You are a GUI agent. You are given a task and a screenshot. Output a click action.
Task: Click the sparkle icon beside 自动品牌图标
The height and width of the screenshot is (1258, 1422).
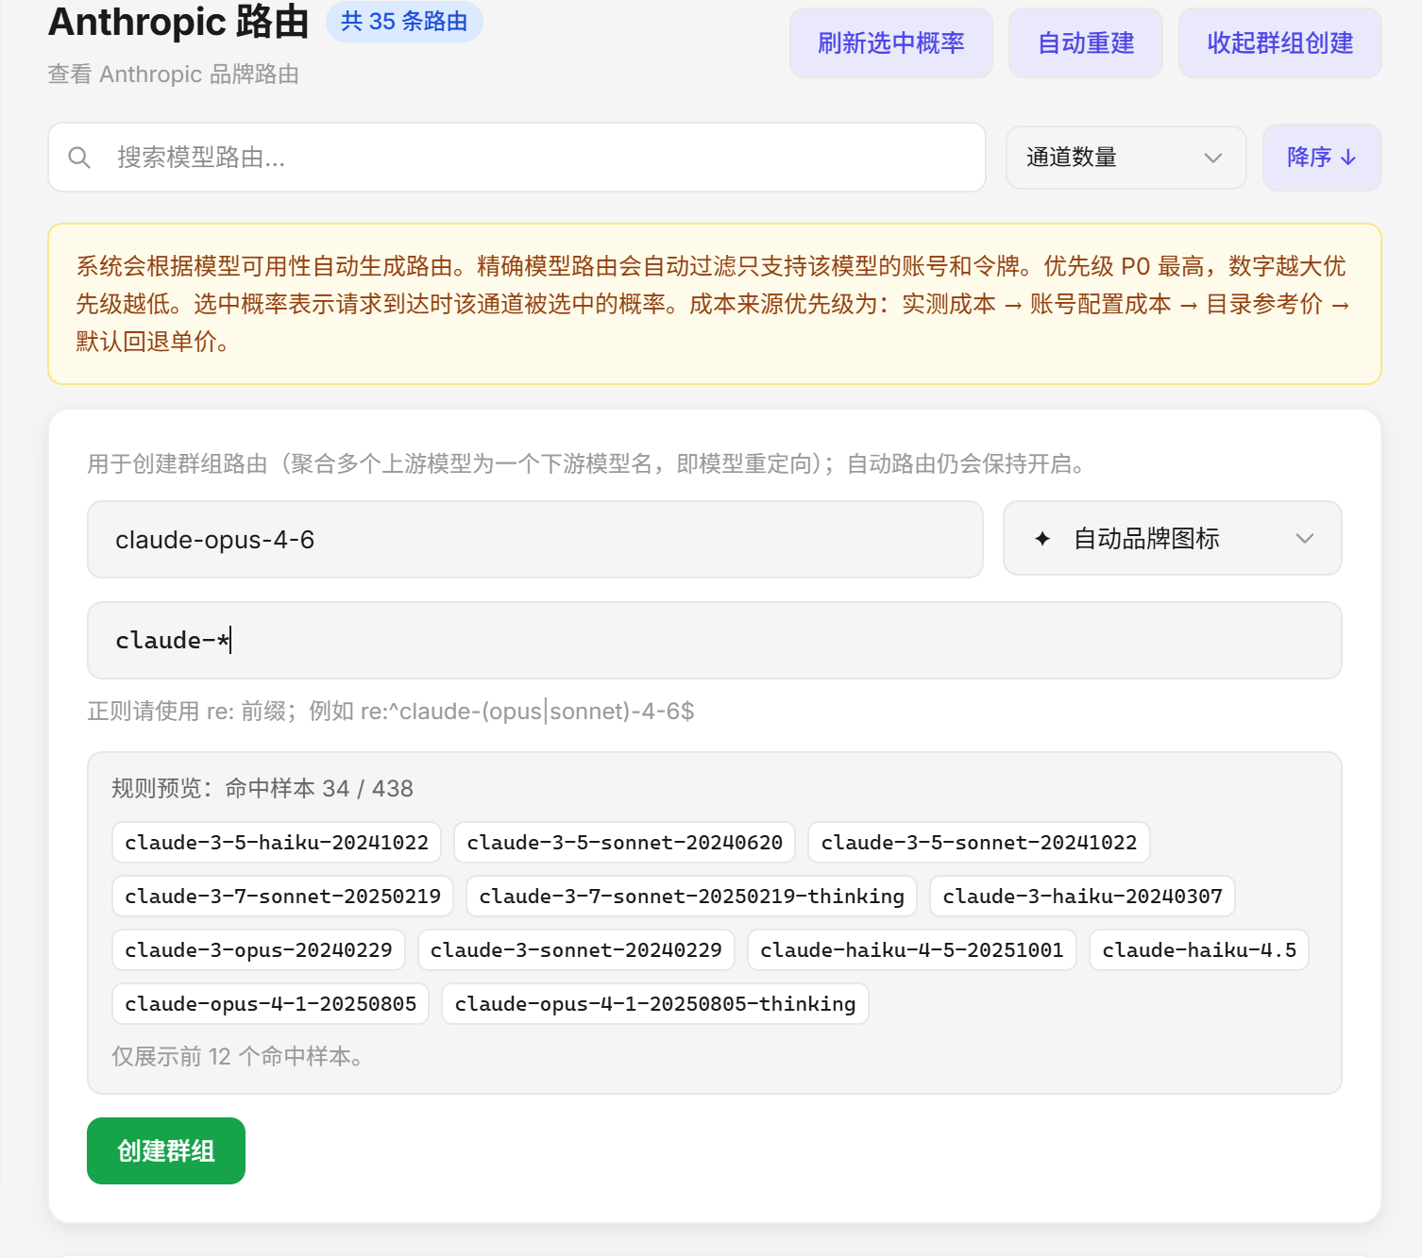(x=1042, y=539)
